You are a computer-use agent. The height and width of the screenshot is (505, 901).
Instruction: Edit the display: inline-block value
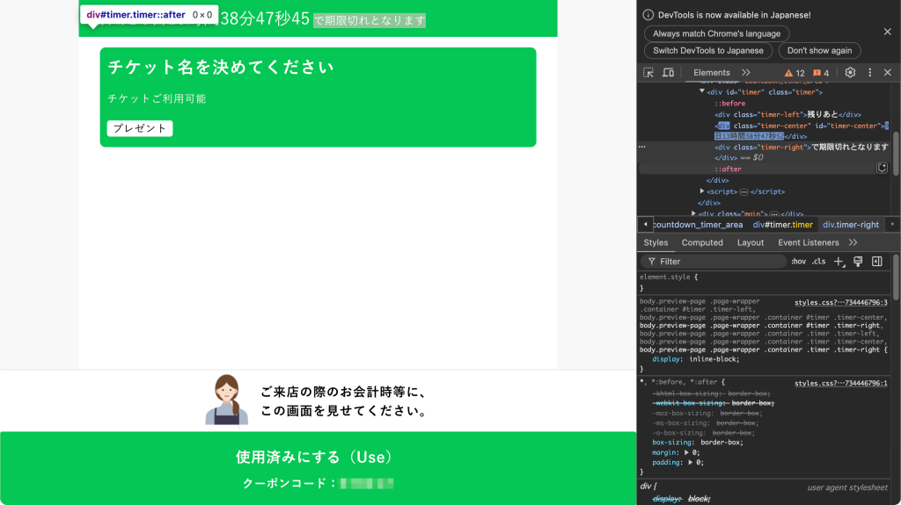(714, 359)
